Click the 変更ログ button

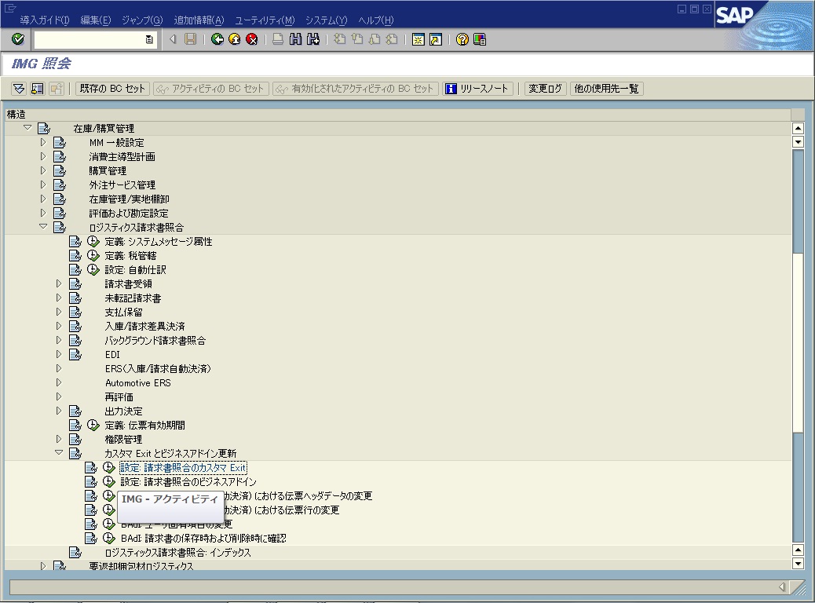[545, 89]
